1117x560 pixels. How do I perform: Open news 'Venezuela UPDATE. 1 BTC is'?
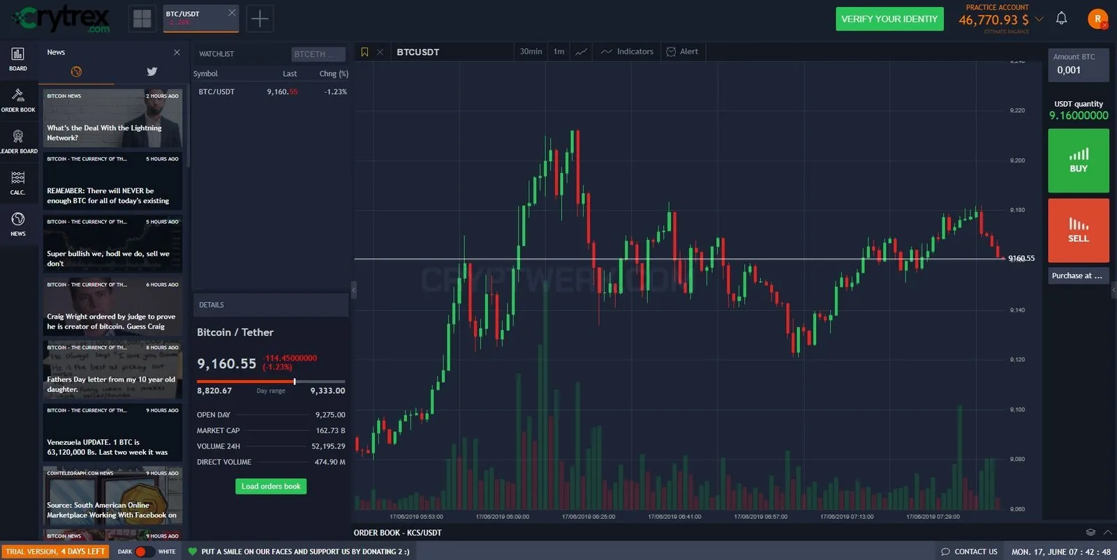[x=112, y=432]
